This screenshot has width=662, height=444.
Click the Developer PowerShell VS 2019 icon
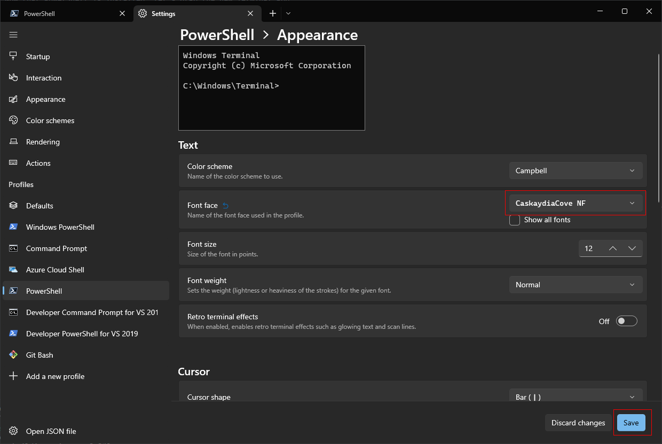pos(13,333)
